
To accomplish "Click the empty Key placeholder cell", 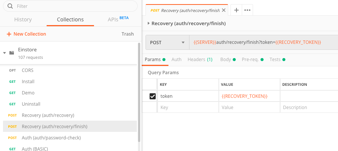I will [x=188, y=108].
